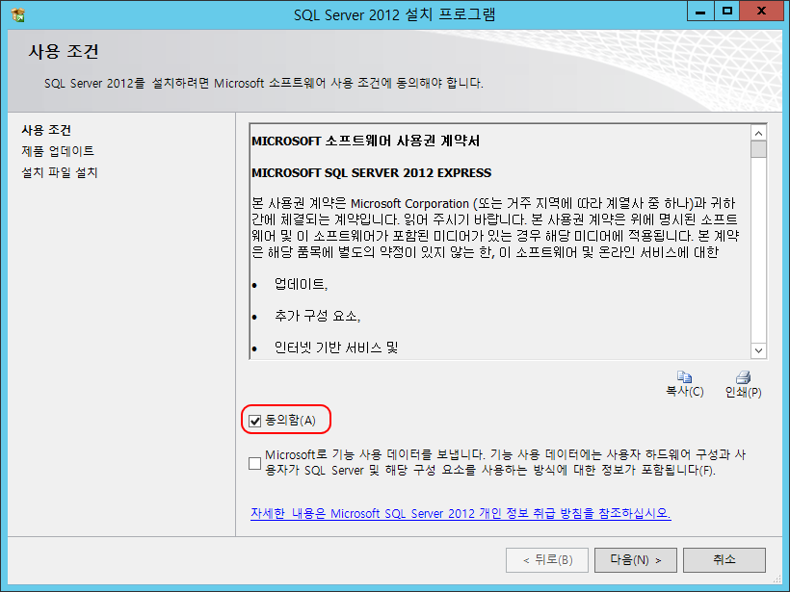Select the 제품 업데이트 step in sidebar
The image size is (790, 592).
pos(58,151)
